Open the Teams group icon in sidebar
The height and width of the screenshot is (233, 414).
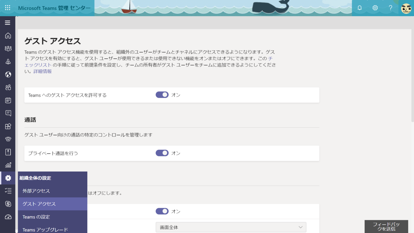coord(8,49)
